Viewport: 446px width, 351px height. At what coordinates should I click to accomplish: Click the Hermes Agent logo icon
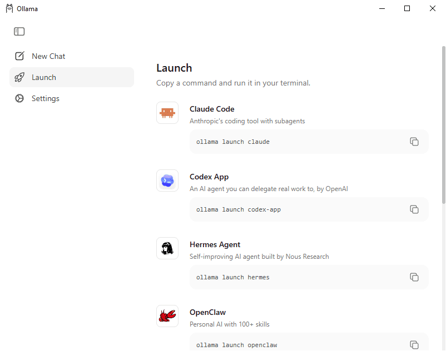[x=167, y=248]
